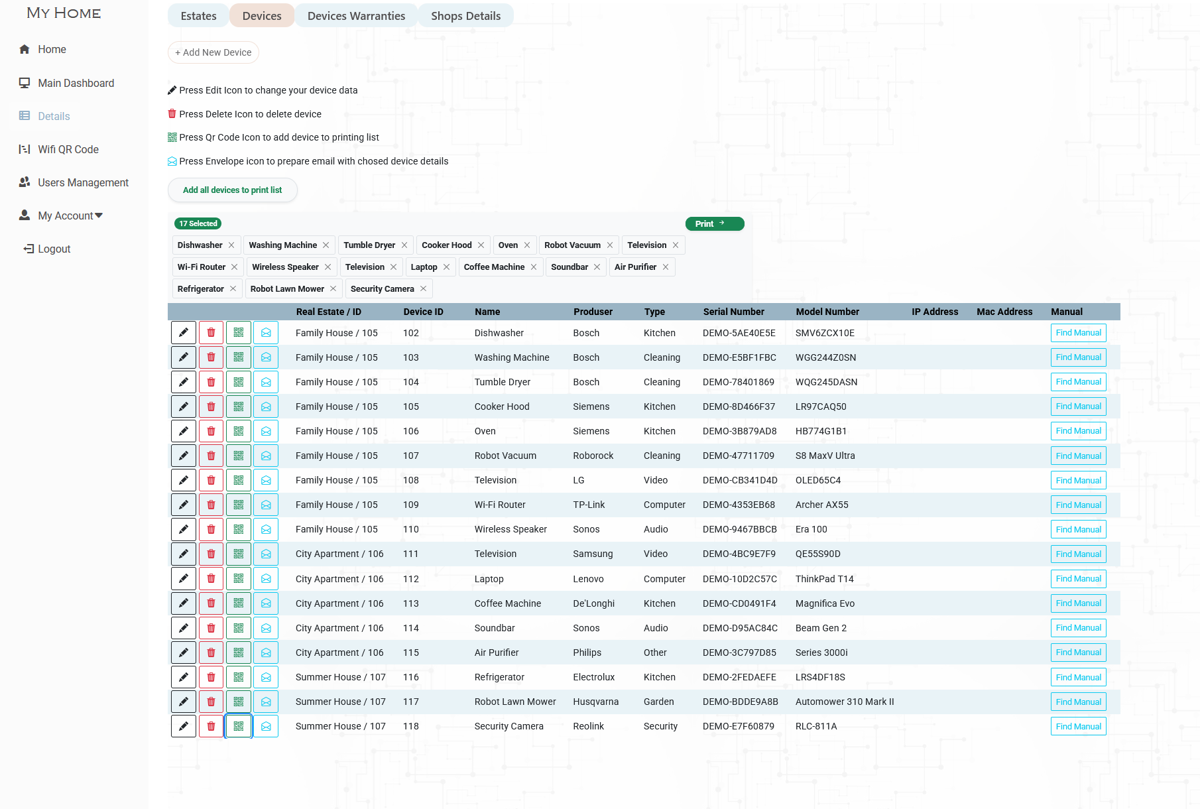Delete the Washing Machine device

(x=211, y=357)
